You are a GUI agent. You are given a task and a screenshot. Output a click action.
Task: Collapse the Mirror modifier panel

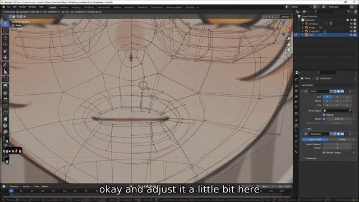tap(302, 91)
